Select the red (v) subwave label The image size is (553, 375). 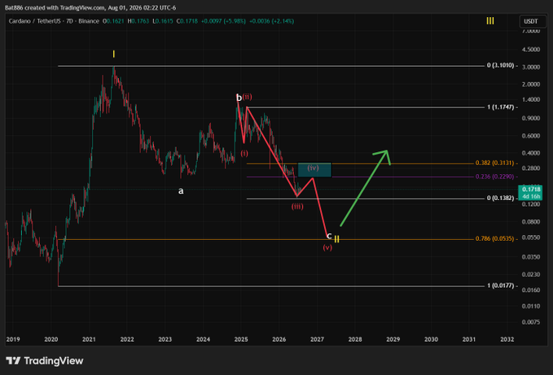[x=327, y=247]
